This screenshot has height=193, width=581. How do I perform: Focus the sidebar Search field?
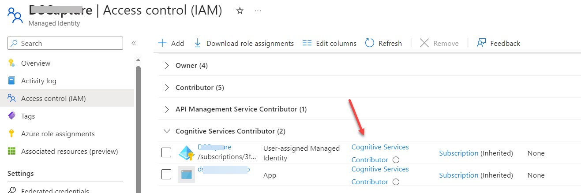(65, 43)
